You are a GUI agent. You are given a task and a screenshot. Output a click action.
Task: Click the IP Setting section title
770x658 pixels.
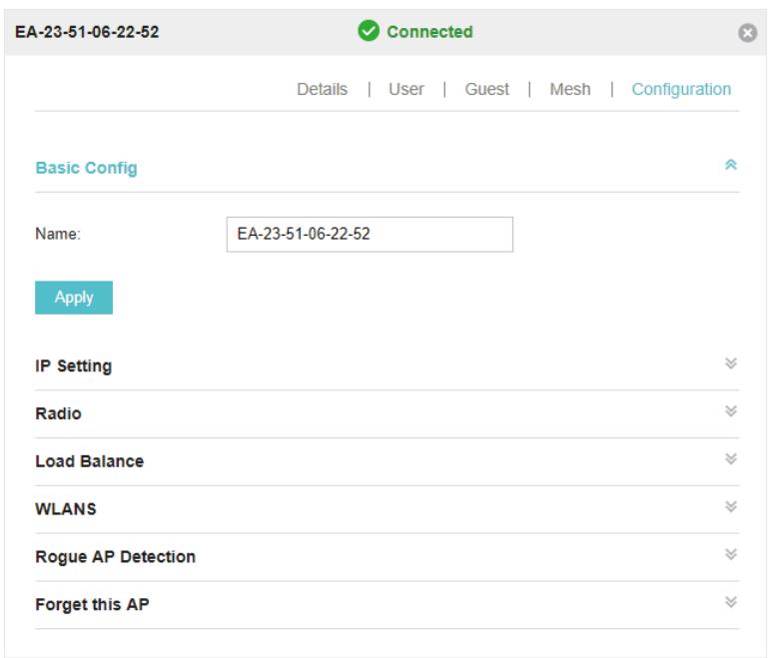[74, 366]
